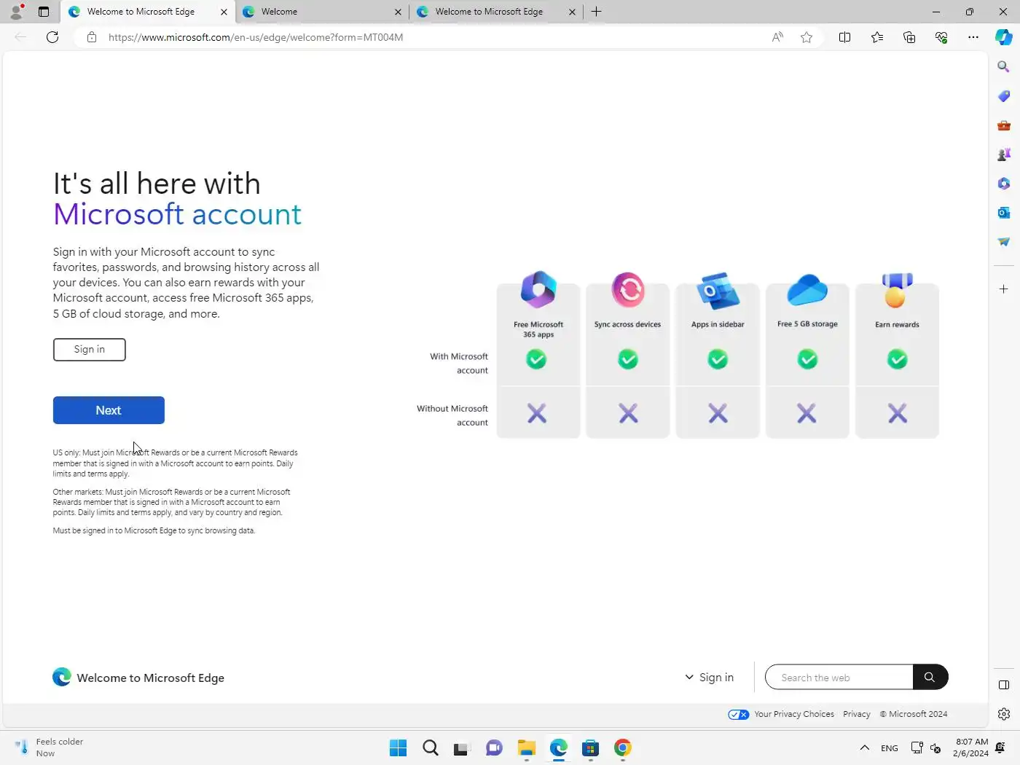Click the Read aloud icon in the address bar
The image size is (1020, 765).
(x=777, y=37)
